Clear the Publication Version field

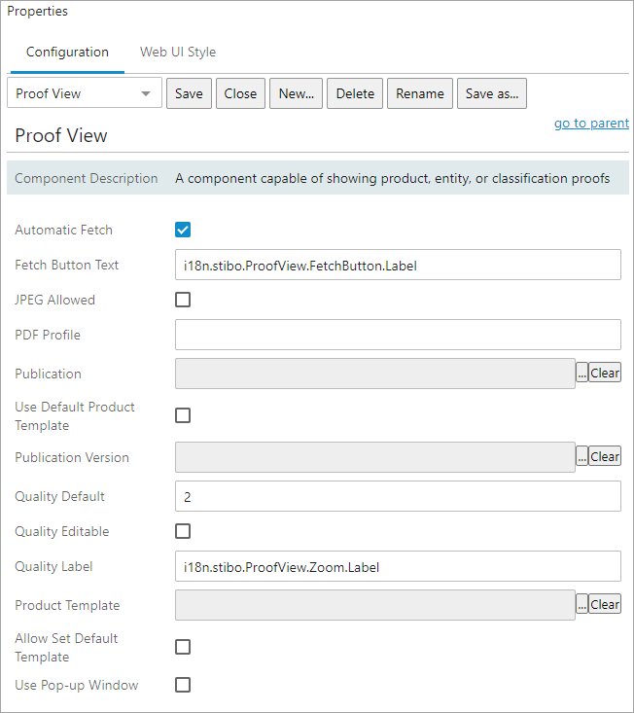[x=605, y=456]
